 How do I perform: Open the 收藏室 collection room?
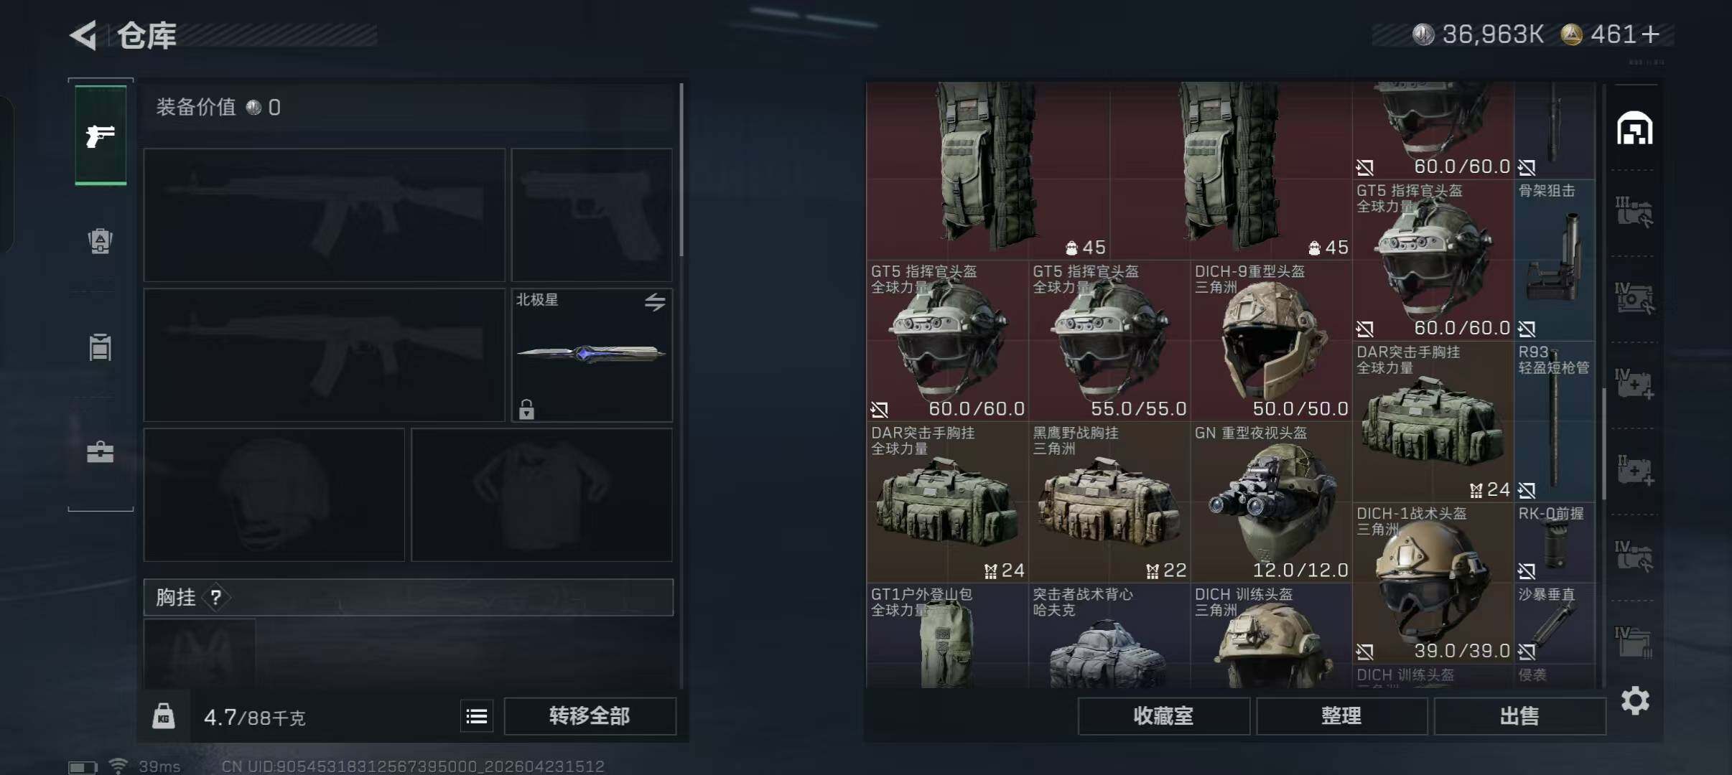(1163, 715)
